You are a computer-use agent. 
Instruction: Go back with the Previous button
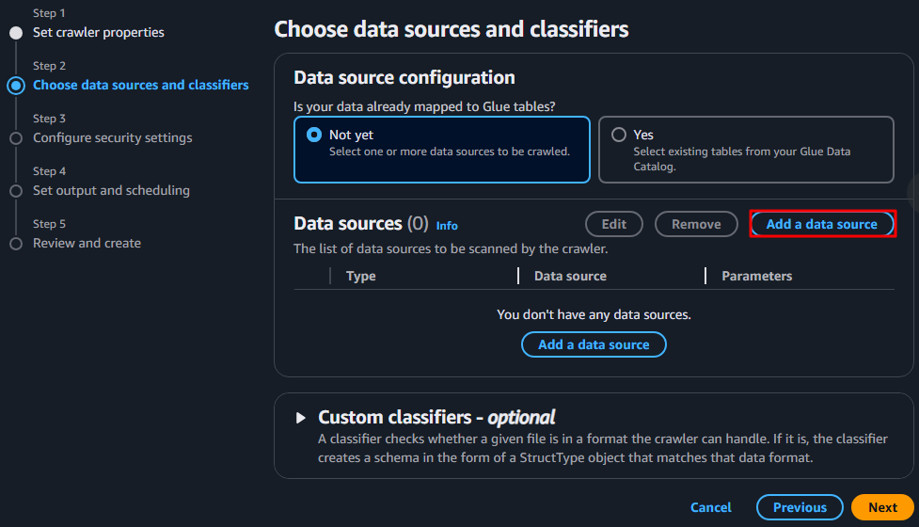point(800,507)
